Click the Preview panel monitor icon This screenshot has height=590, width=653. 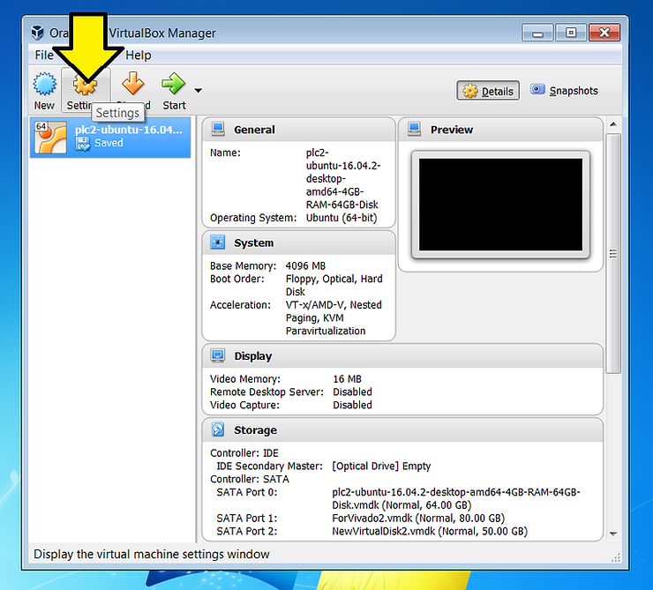[415, 130]
